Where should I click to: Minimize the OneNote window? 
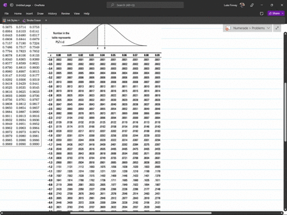pyautogui.click(x=262, y=5)
